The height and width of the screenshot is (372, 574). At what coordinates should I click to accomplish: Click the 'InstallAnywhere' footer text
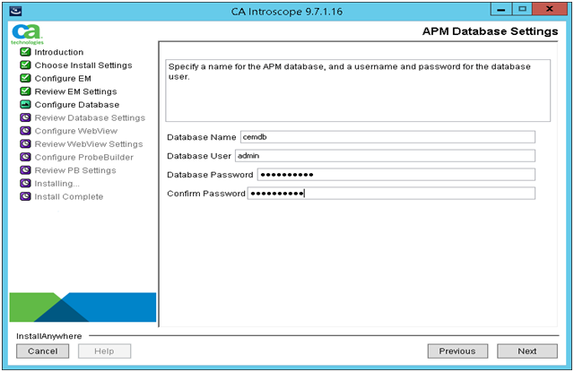[49, 336]
